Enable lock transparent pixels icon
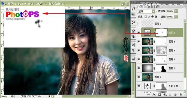The height and width of the screenshot is (98, 187). coord(146,16)
